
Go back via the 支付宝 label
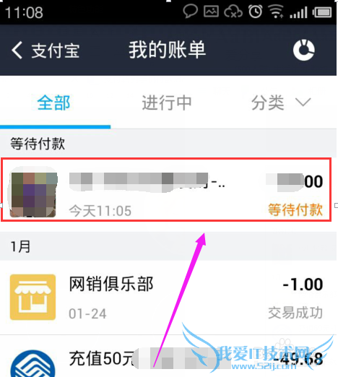coord(56,51)
